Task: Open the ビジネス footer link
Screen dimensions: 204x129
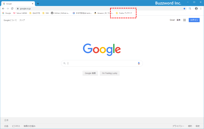Action: [x=16, y=126]
